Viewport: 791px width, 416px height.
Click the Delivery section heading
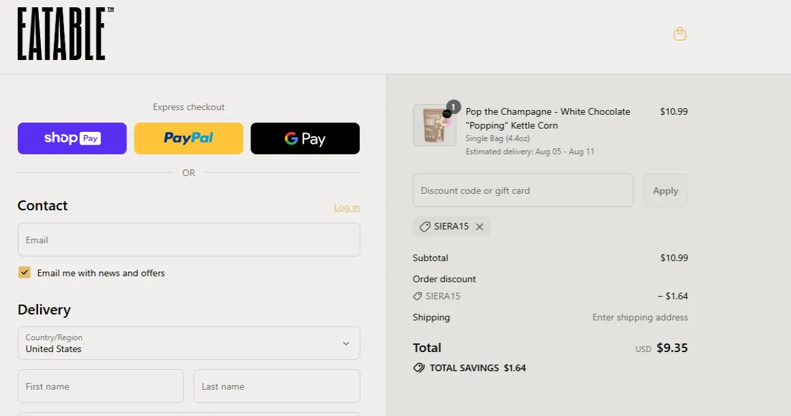(44, 310)
